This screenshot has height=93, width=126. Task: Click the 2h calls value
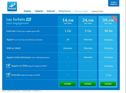pyautogui.click(x=68, y=39)
